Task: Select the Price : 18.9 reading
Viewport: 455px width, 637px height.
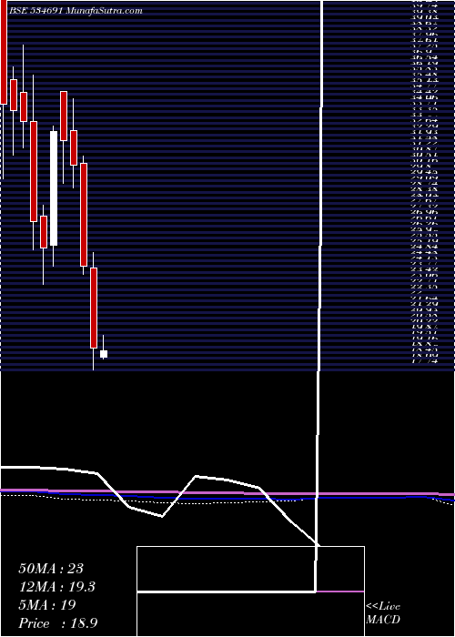Action: point(58,623)
